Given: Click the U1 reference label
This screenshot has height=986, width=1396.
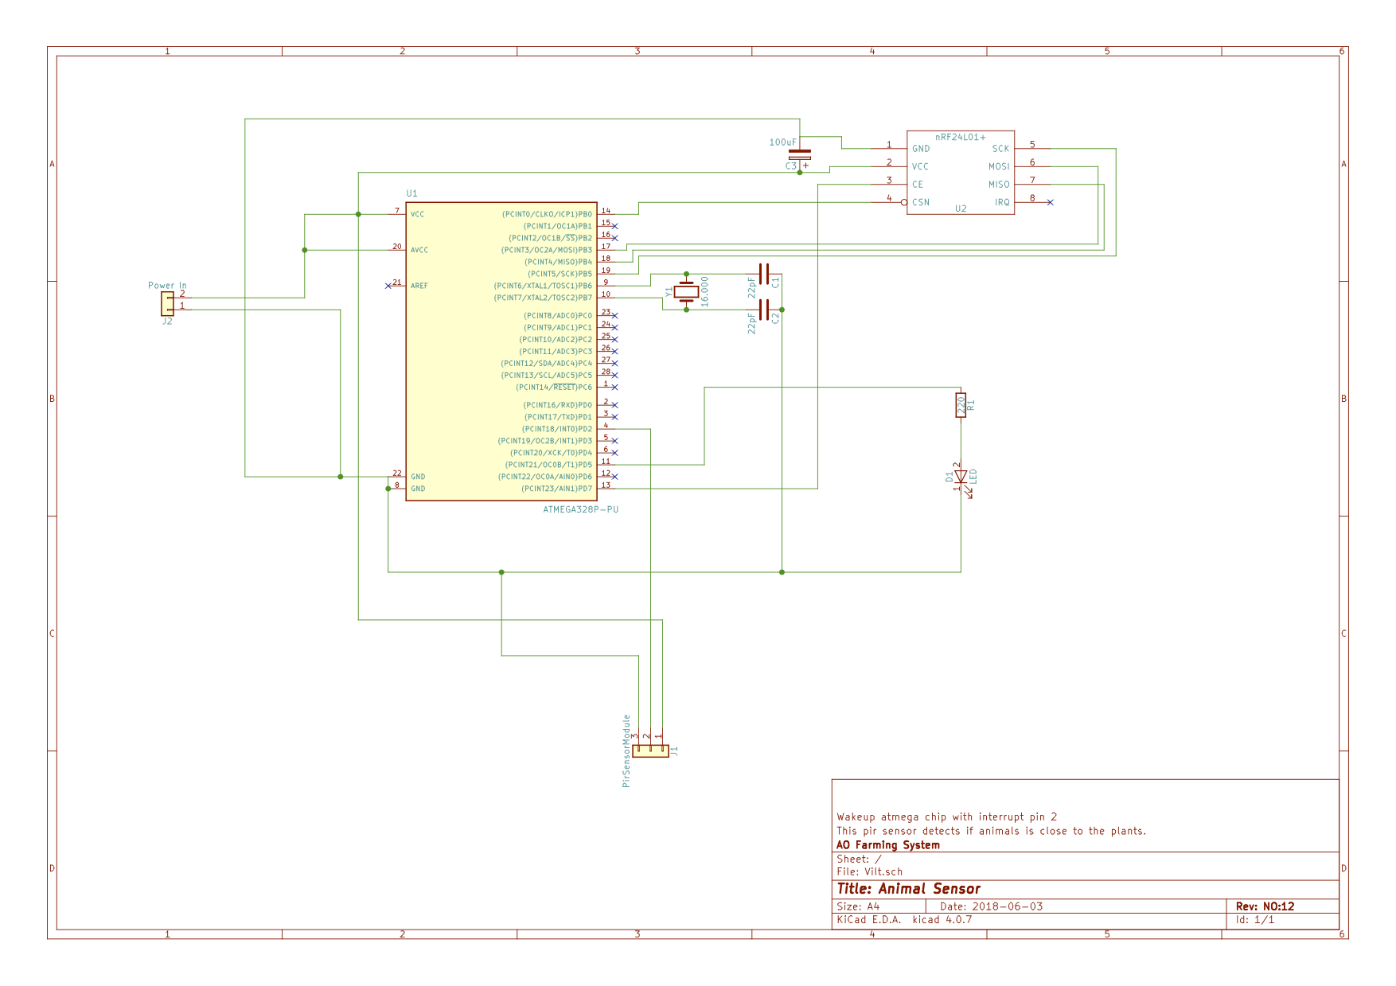Looking at the screenshot, I should [x=411, y=193].
